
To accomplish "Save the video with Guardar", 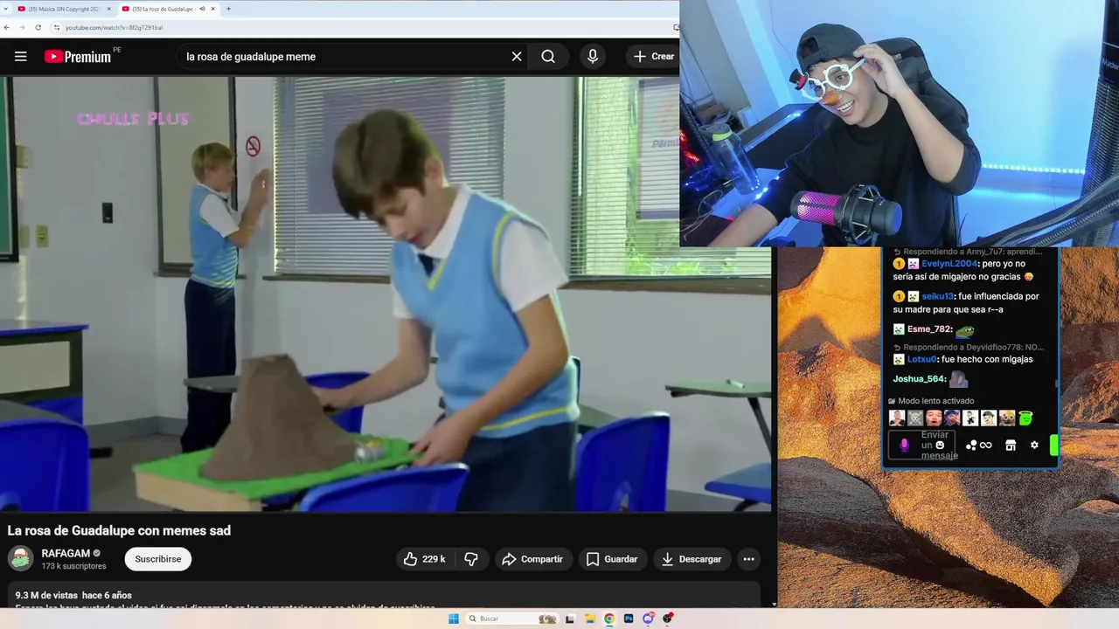I will [x=612, y=559].
